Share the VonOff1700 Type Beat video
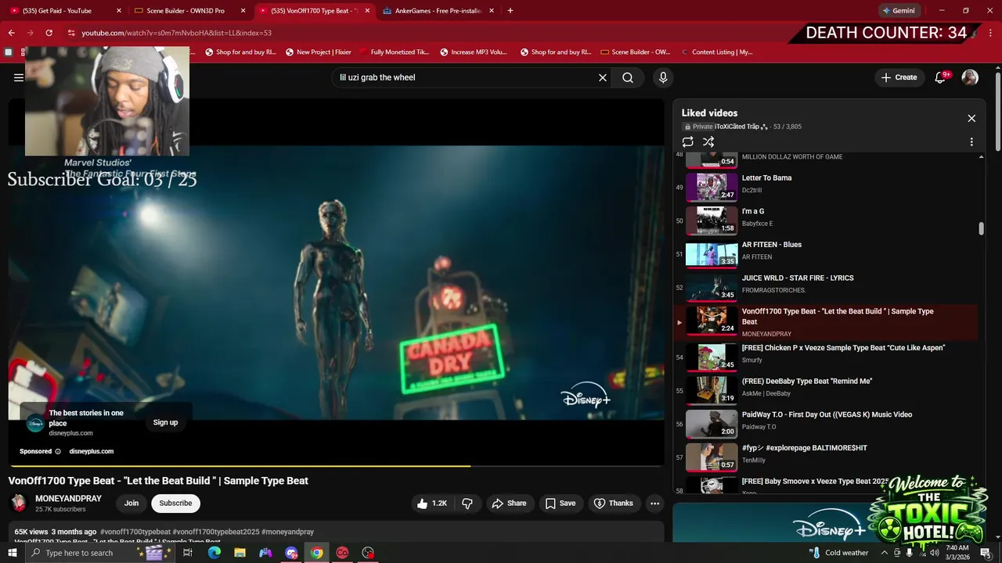 point(509,504)
